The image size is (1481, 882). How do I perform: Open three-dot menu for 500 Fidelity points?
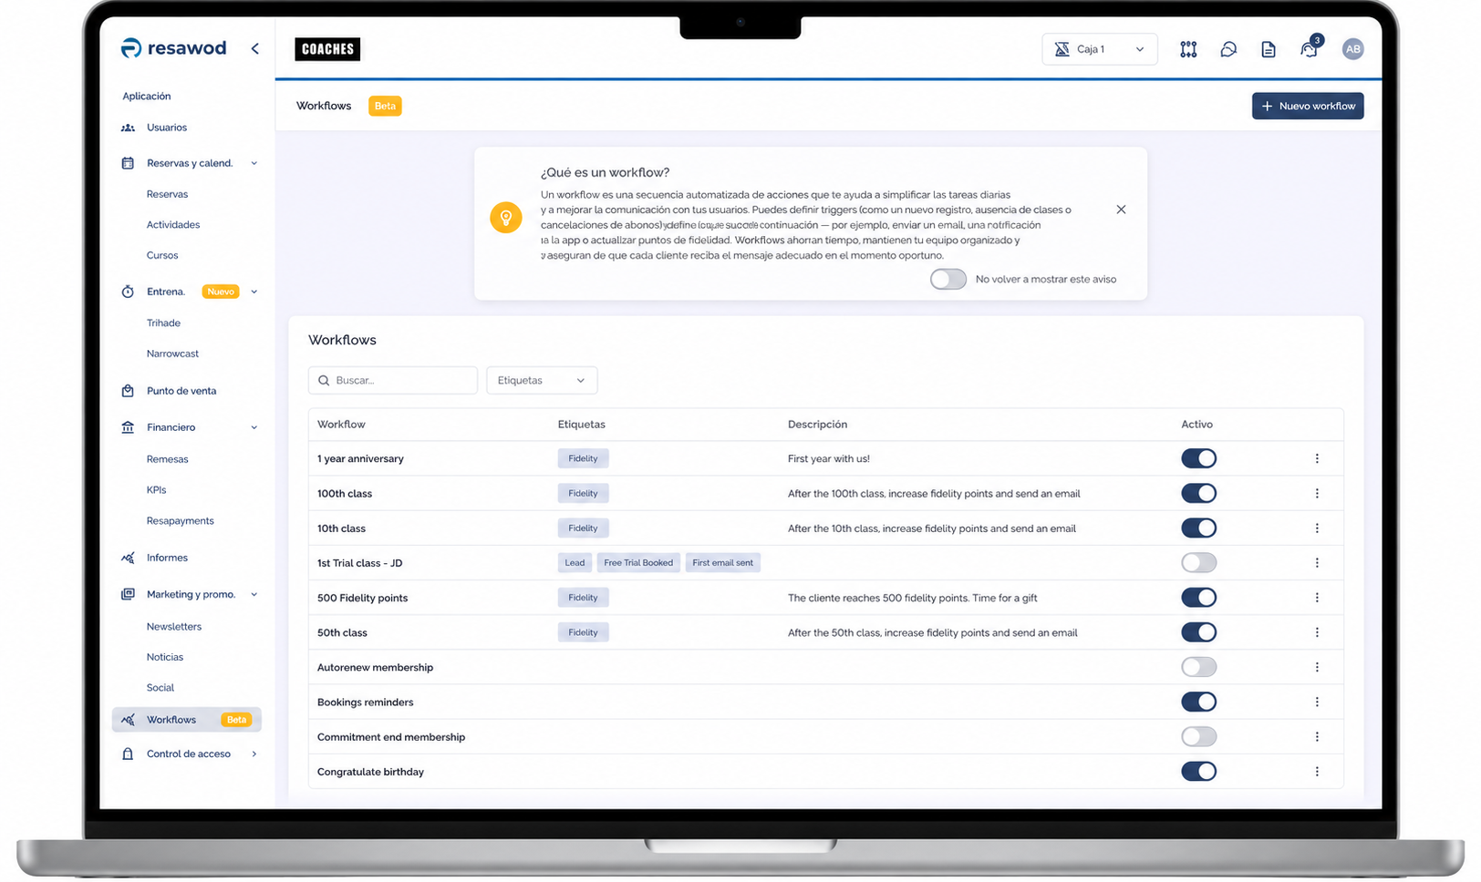[1317, 598]
